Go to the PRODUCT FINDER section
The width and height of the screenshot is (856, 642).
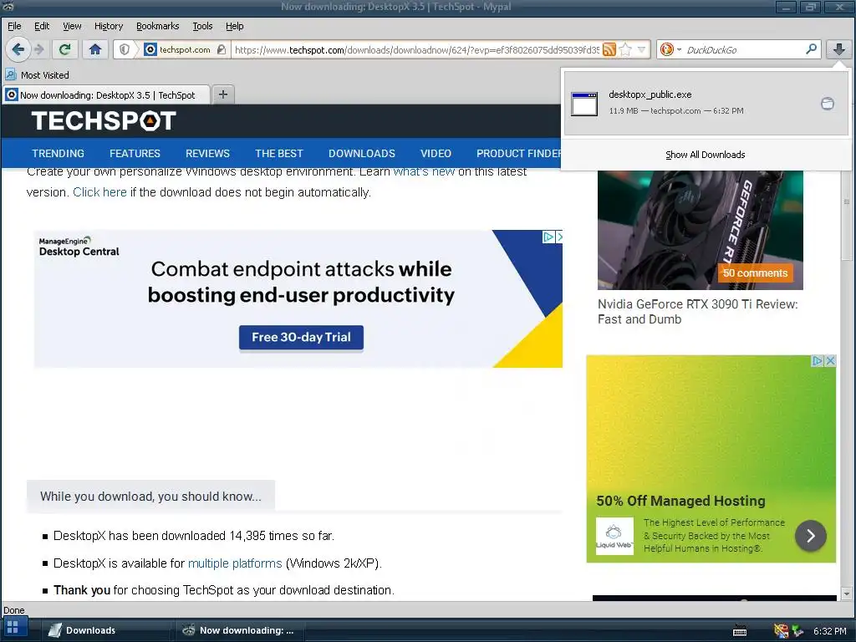point(518,154)
